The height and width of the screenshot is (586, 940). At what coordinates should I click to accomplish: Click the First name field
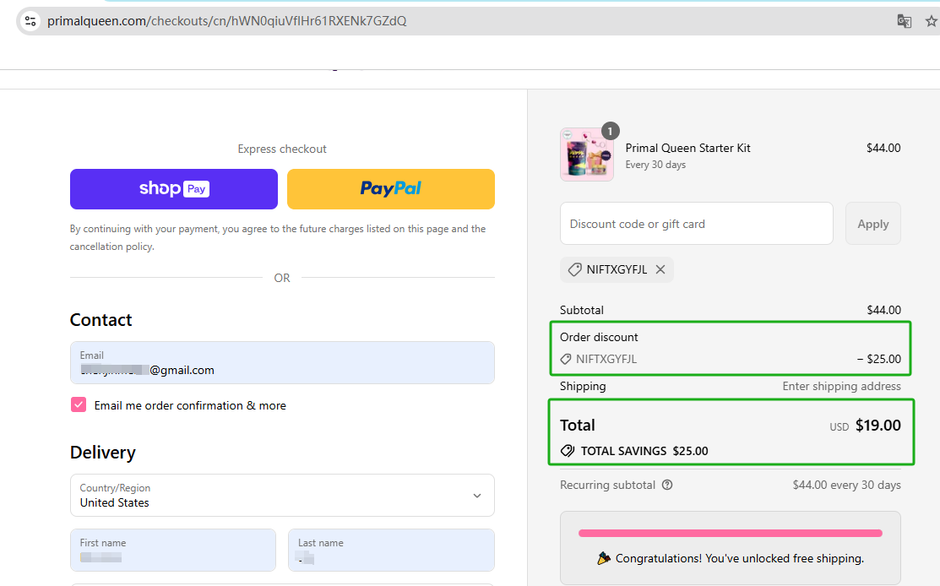[173, 550]
